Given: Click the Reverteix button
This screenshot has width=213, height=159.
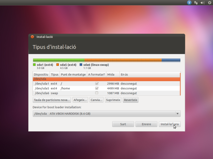Looking at the screenshot, I should pos(130,100).
